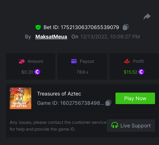
Task: Open the Treasures of Aztec thumbnail
Action: 21,98
